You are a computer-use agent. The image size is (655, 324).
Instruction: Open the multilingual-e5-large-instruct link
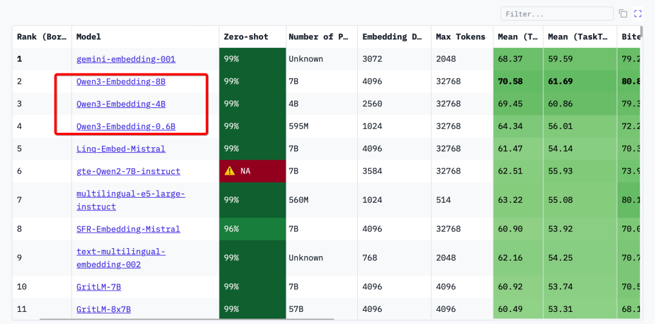tap(131, 200)
